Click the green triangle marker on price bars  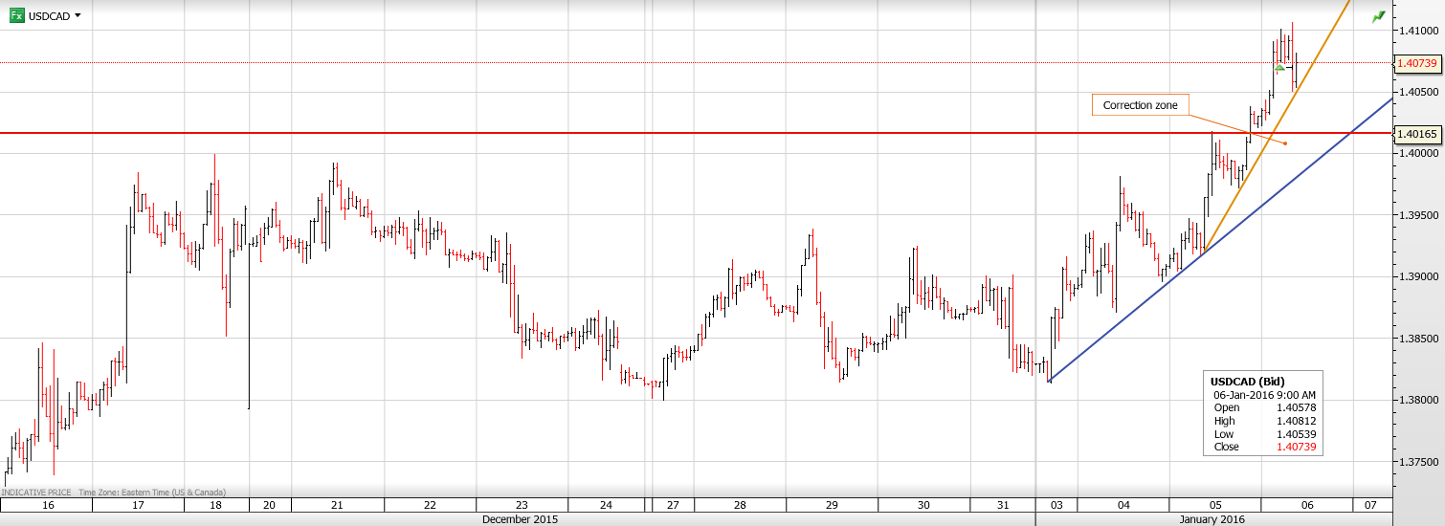click(1279, 67)
